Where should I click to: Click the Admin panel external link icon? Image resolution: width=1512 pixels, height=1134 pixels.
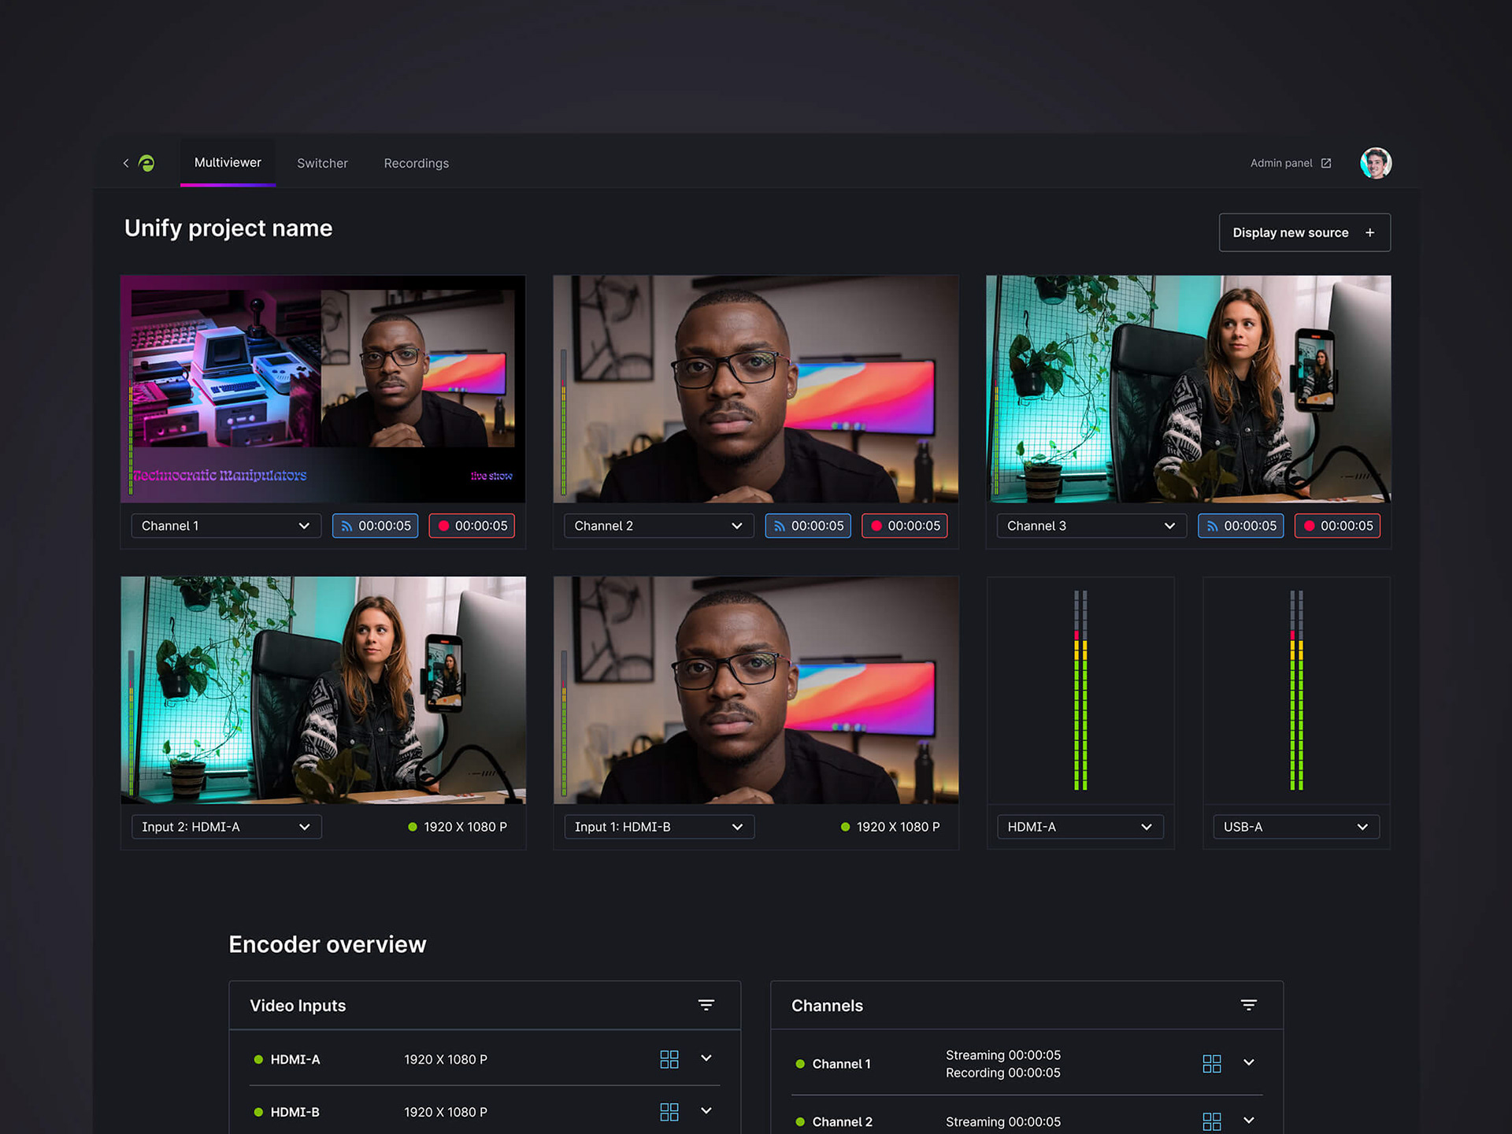click(1326, 163)
